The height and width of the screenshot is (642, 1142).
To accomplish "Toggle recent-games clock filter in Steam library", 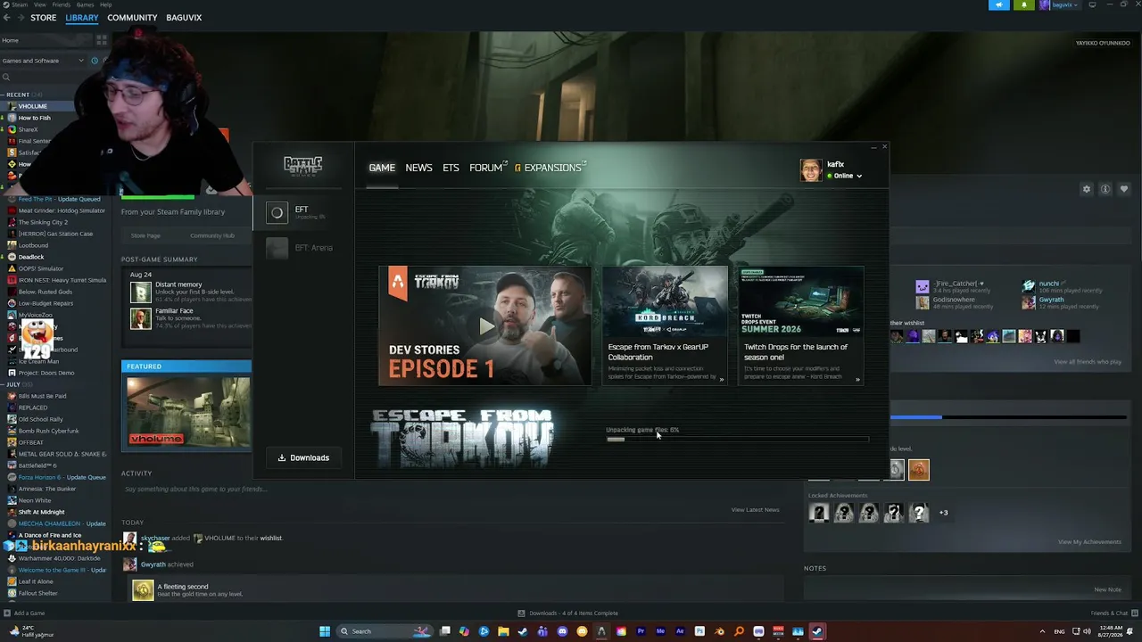I will click(95, 61).
